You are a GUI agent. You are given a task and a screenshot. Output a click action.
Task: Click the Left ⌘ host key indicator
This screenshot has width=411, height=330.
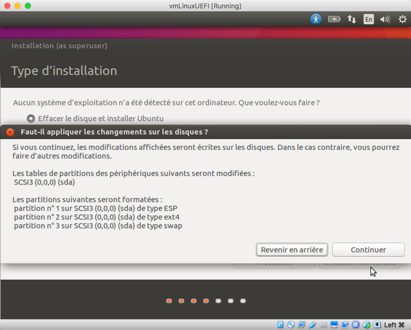coord(394,325)
